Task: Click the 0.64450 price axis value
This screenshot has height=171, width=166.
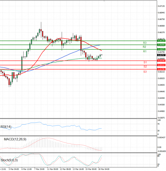Action: click(x=161, y=98)
